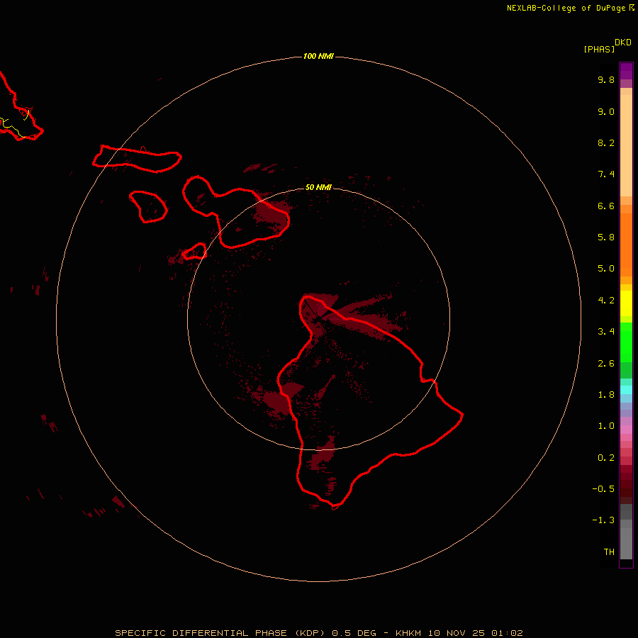Select the -0.5 scale value

pos(603,489)
